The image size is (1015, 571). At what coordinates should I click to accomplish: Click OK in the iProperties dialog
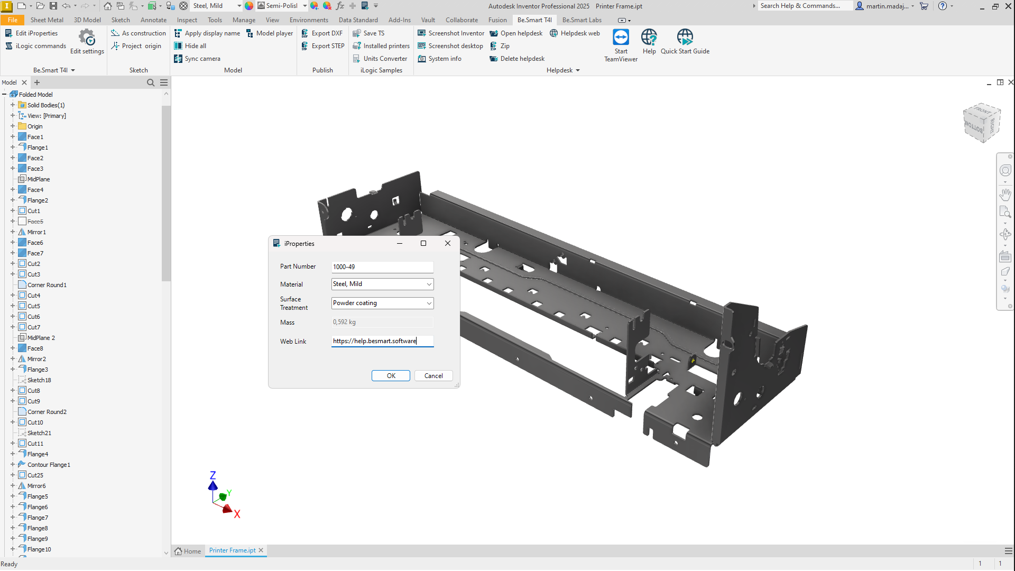click(x=391, y=376)
